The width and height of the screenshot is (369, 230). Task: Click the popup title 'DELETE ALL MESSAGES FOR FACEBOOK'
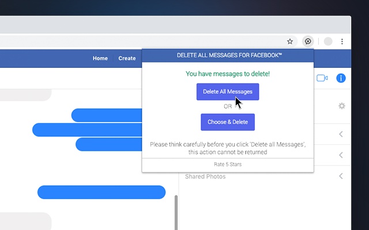click(x=229, y=55)
